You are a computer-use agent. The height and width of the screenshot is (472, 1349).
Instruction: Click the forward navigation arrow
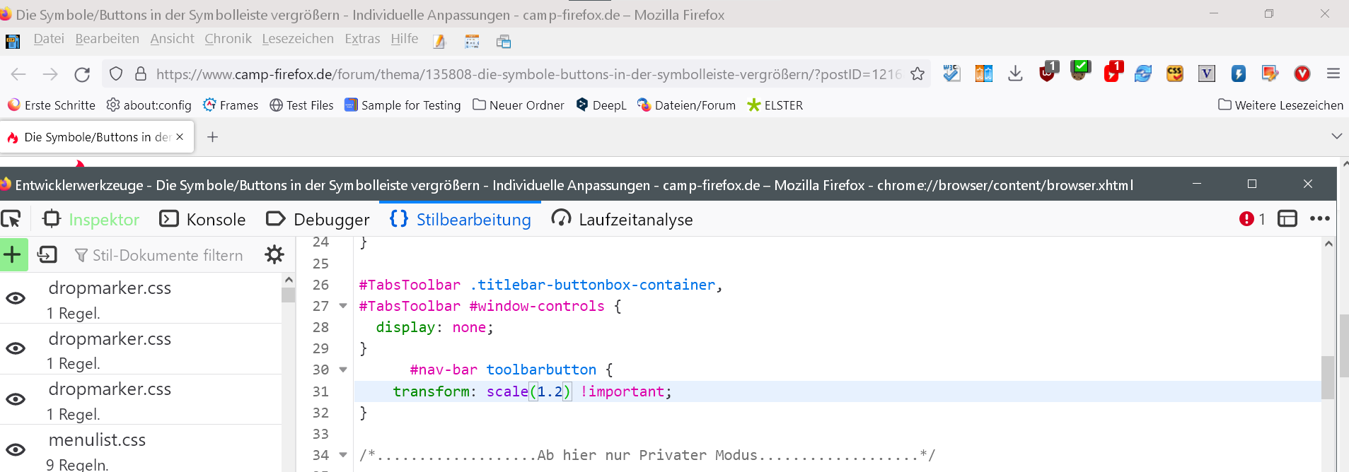click(50, 74)
